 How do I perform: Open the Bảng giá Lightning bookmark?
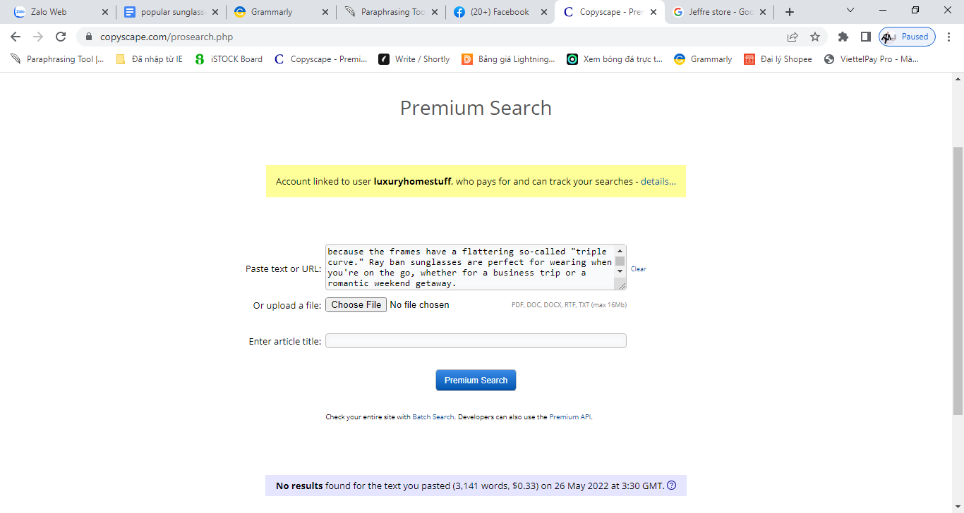508,59
